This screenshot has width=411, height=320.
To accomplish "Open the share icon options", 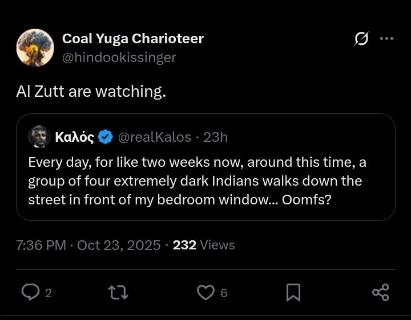I will click(x=380, y=293).
